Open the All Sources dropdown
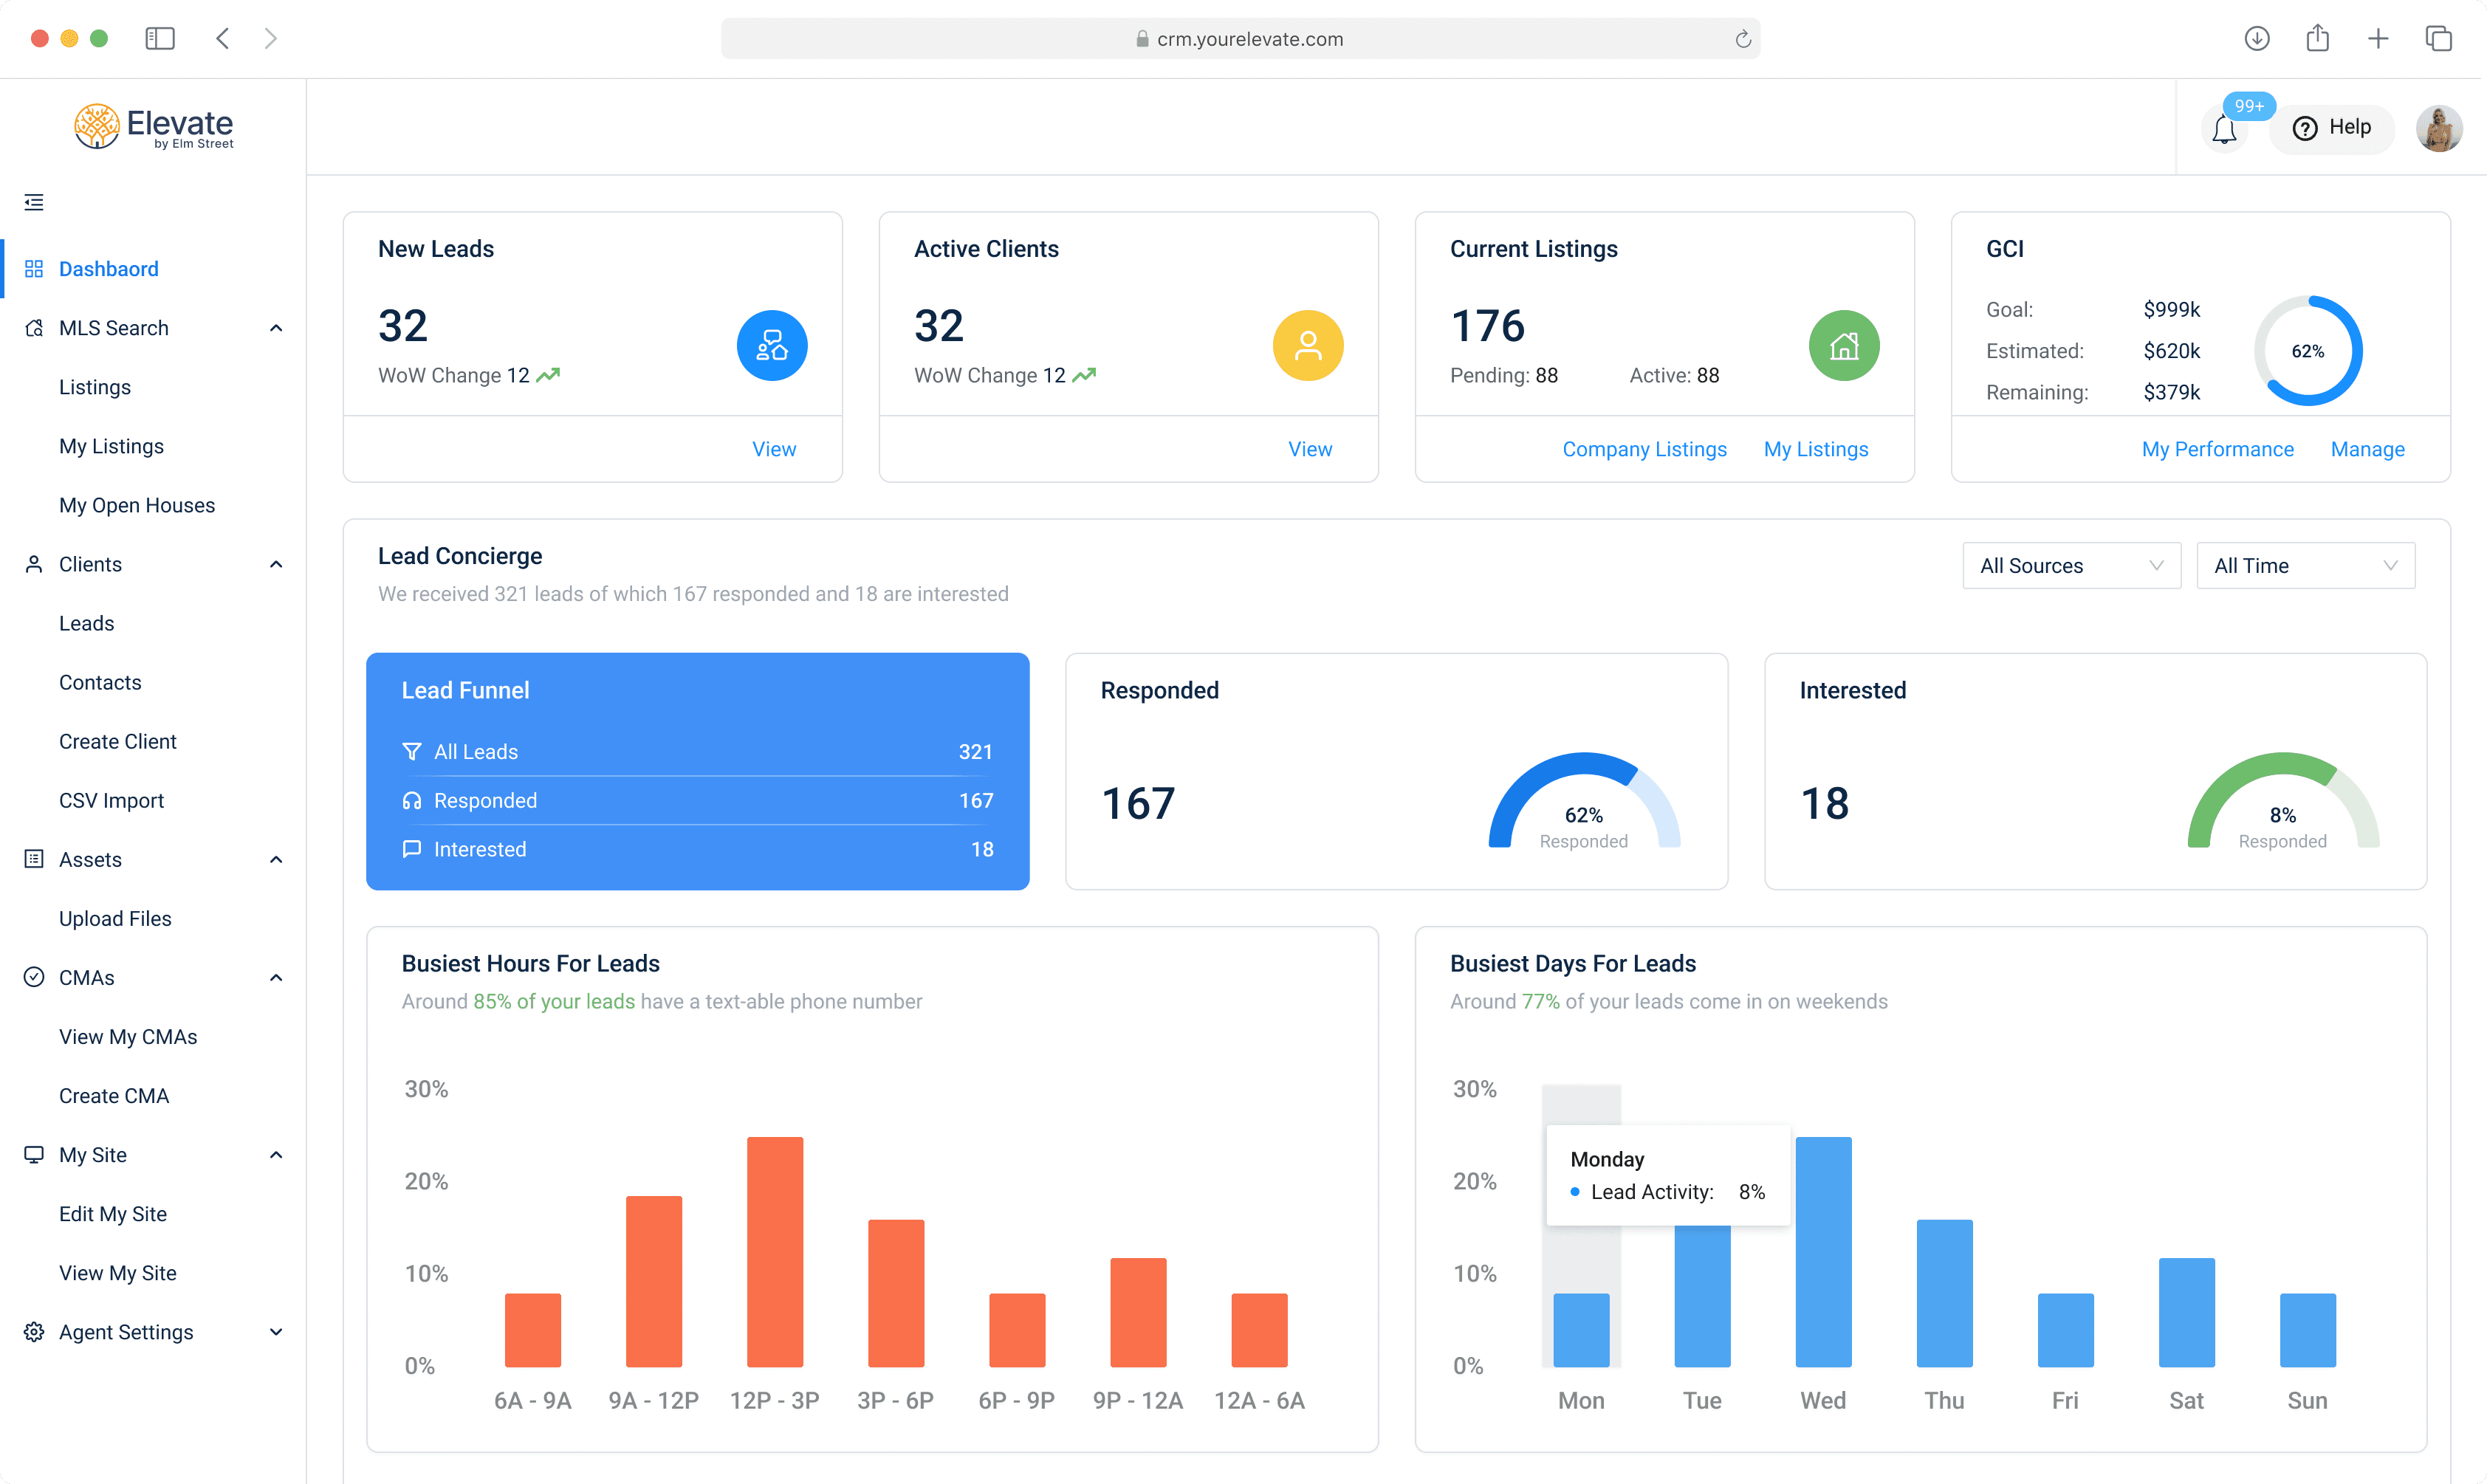Viewport: 2487px width, 1484px height. (x=2071, y=566)
